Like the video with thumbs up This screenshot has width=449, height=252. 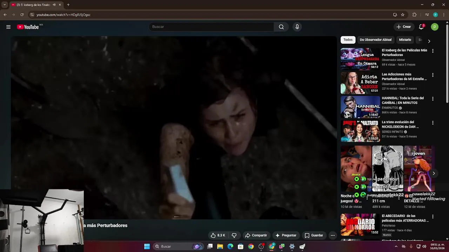(x=218, y=236)
